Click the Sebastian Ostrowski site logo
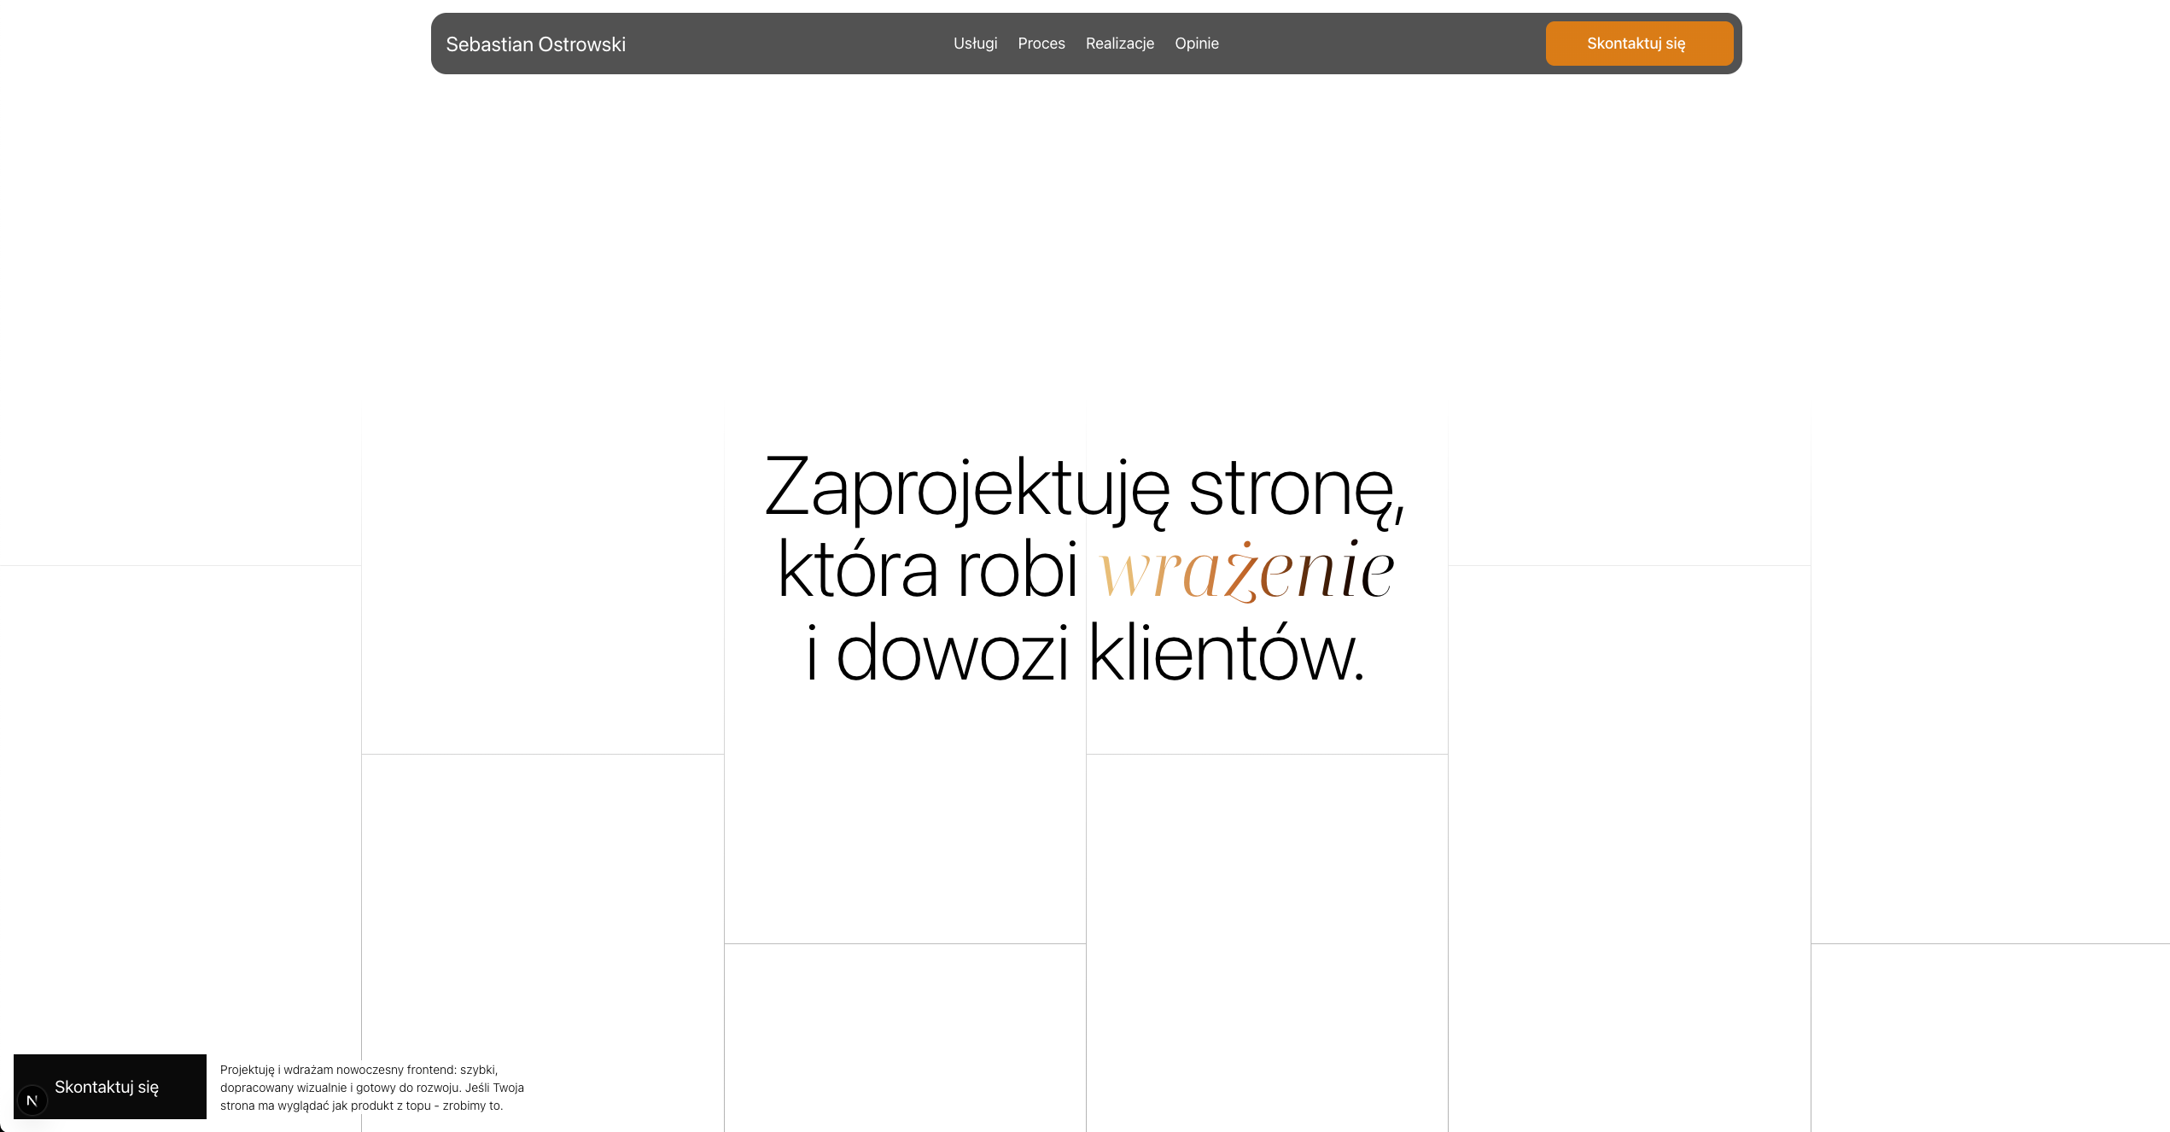 tap(535, 44)
